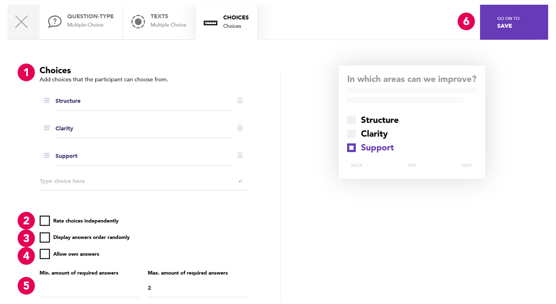Click the 'Allow own answers' label
Image resolution: width=556 pixels, height=304 pixels.
click(76, 254)
